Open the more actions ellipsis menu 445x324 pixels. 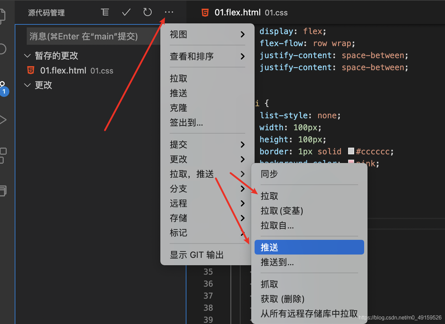[169, 12]
